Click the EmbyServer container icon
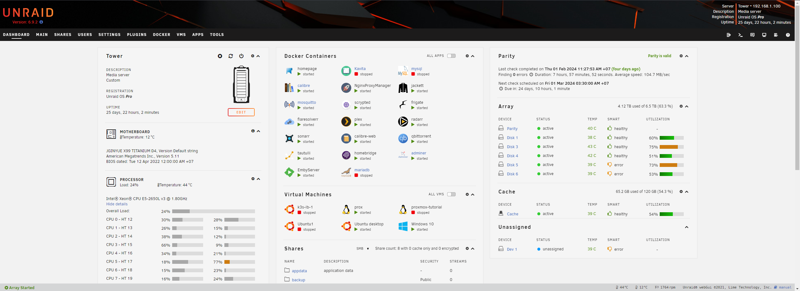800x291 pixels. click(289, 172)
